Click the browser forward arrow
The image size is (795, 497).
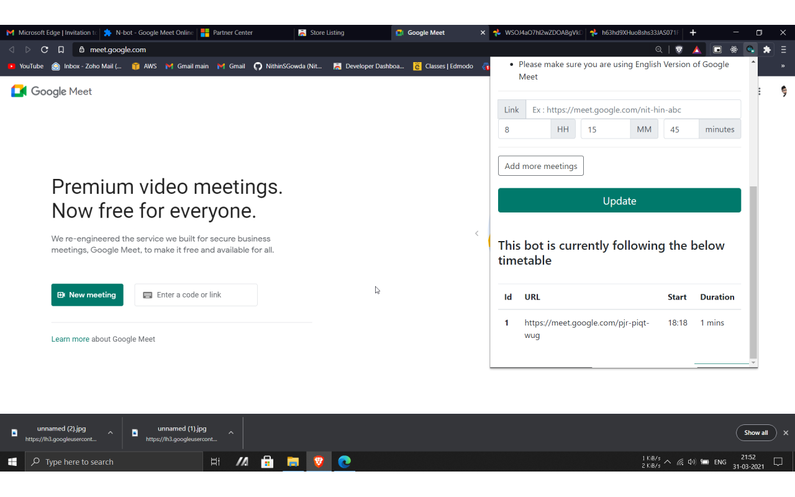(x=28, y=50)
